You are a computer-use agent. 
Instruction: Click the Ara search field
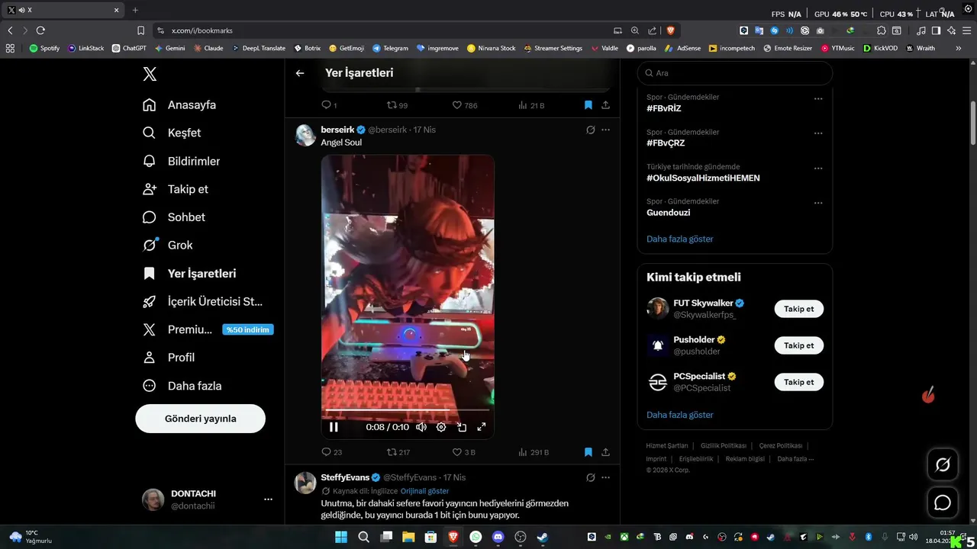tap(734, 73)
